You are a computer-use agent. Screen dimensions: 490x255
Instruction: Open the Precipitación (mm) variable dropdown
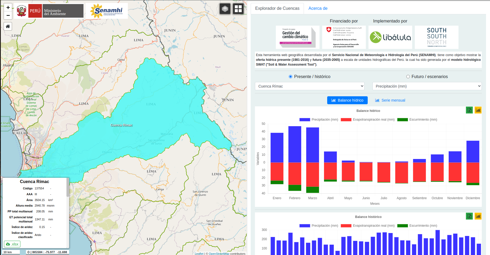(427, 86)
